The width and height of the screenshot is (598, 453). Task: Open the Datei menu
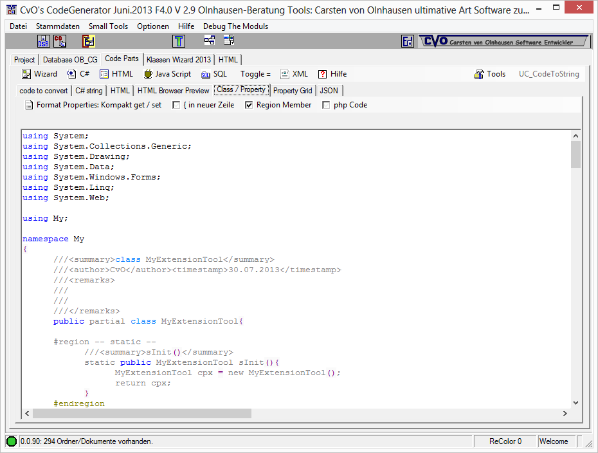click(18, 26)
